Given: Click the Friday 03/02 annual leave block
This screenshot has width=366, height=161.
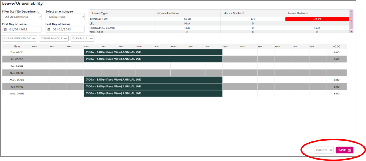Looking at the screenshot, I should (153, 59).
